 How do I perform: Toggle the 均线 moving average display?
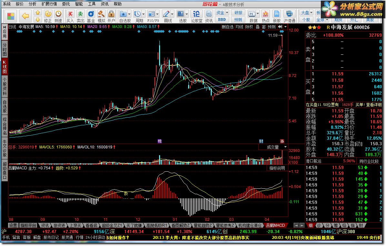(239, 27)
